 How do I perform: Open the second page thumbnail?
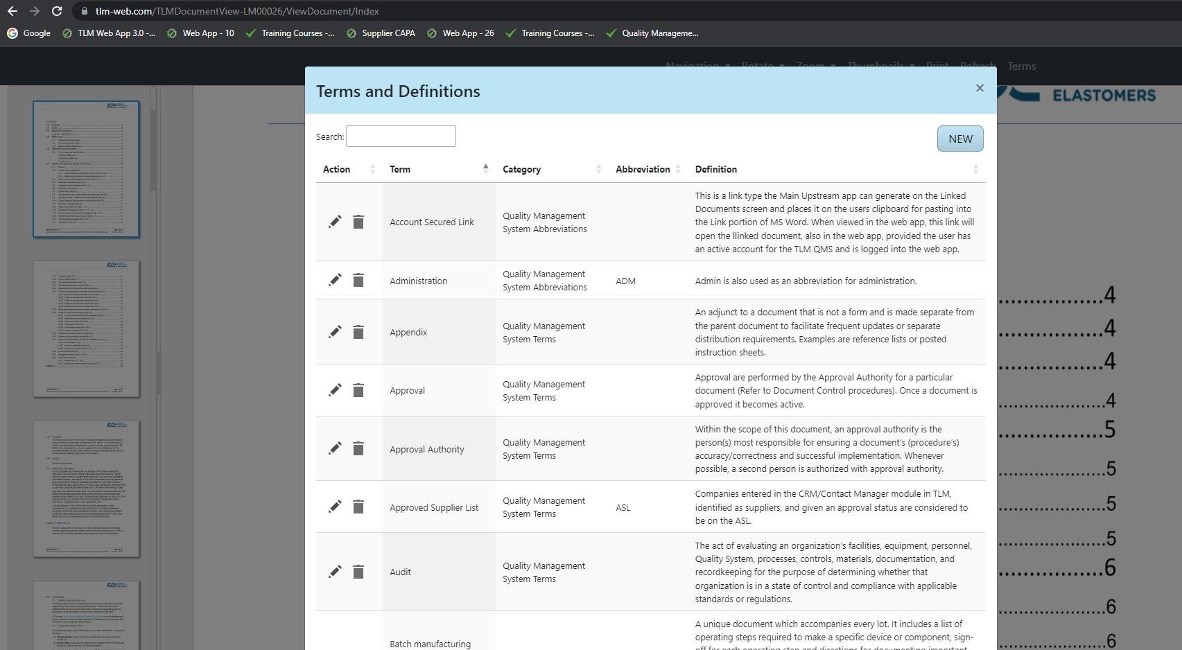[x=87, y=329]
